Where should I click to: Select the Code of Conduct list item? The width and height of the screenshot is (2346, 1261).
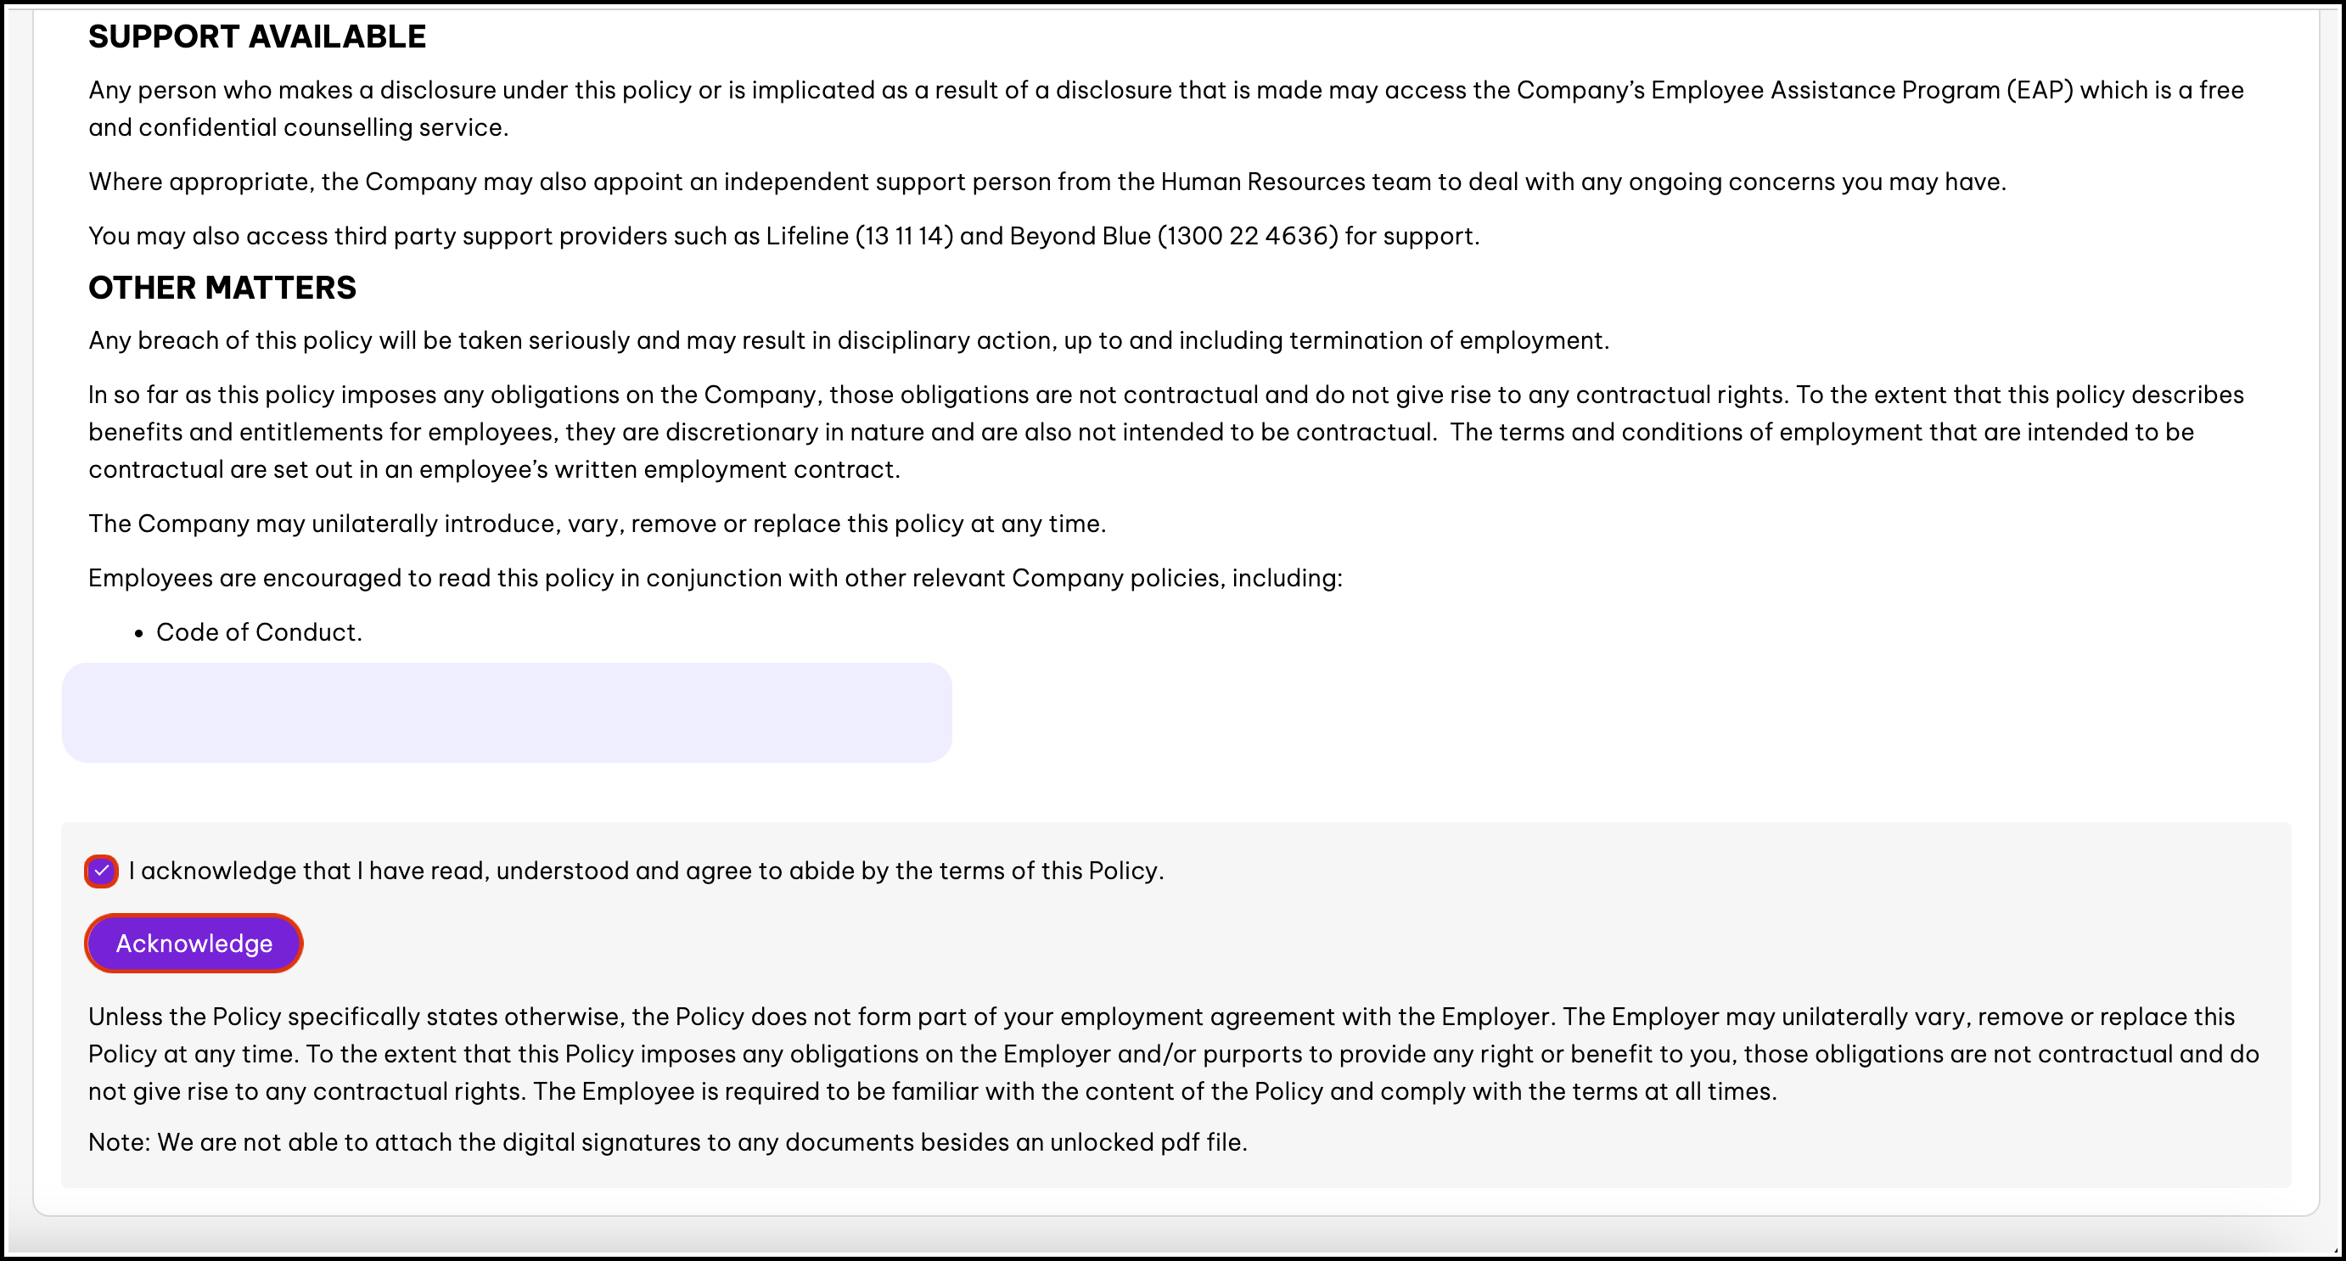coord(259,633)
